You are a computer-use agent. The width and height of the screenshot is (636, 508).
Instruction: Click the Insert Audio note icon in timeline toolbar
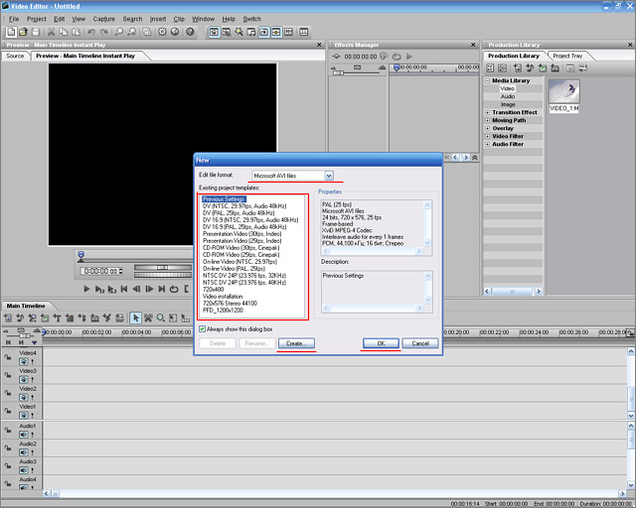[x=20, y=318]
